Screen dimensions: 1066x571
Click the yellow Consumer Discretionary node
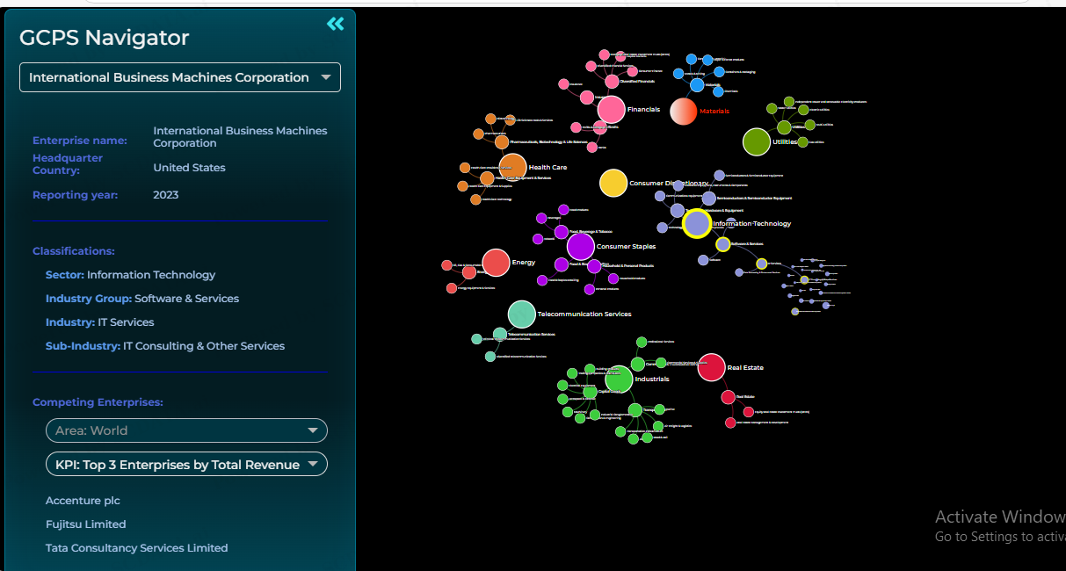click(x=613, y=183)
